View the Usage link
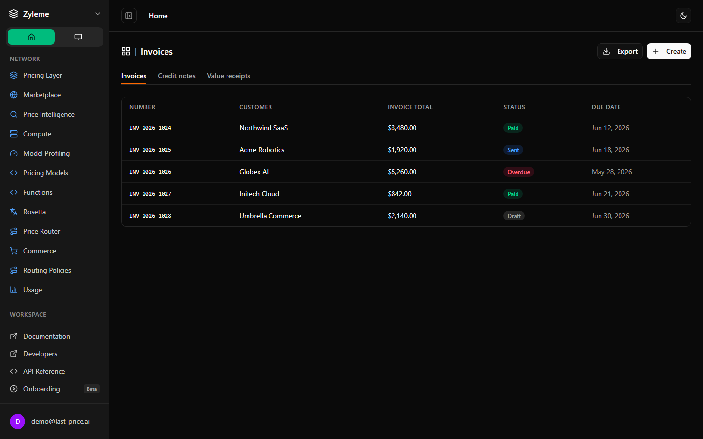The image size is (703, 439). pos(55,290)
